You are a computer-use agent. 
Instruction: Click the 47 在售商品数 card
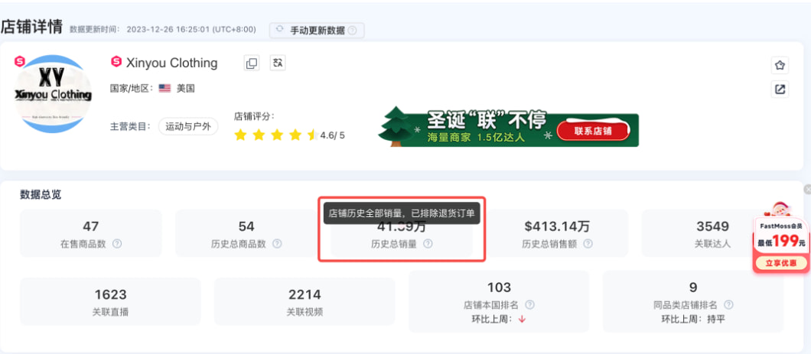click(x=91, y=233)
